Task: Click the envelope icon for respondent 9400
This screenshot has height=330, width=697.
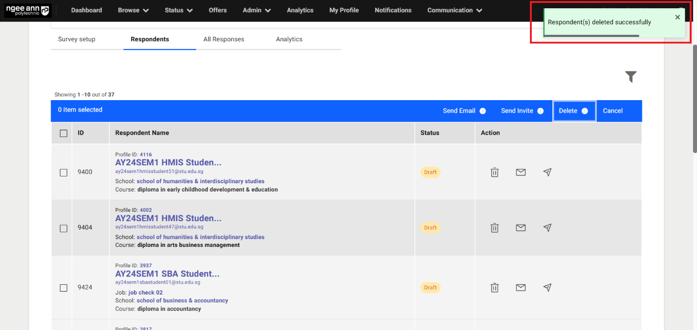Action: pyautogui.click(x=521, y=172)
